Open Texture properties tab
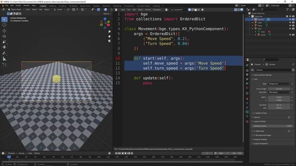 tap(247, 122)
